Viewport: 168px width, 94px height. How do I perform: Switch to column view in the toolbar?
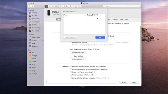click(53, 6)
